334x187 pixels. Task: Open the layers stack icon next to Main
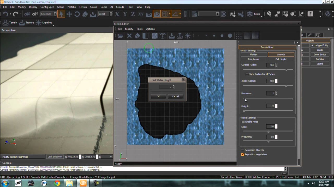tap(250, 14)
